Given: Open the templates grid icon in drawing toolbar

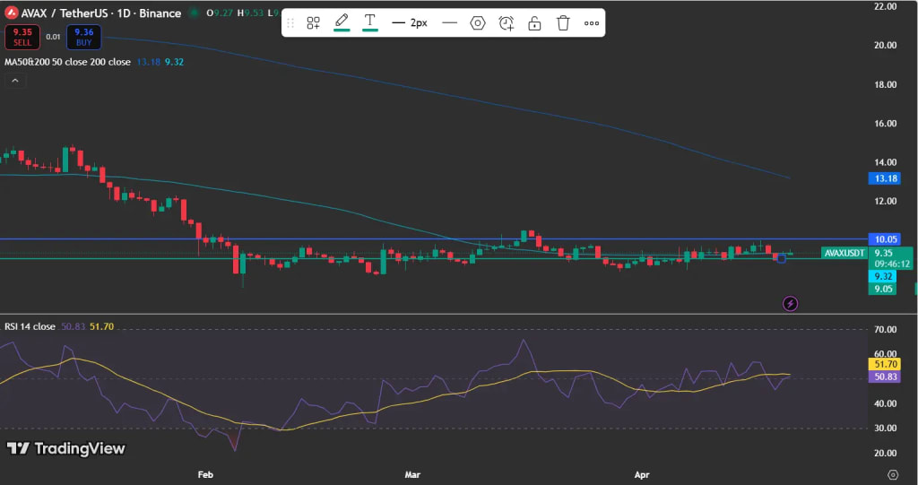Looking at the screenshot, I should (313, 22).
